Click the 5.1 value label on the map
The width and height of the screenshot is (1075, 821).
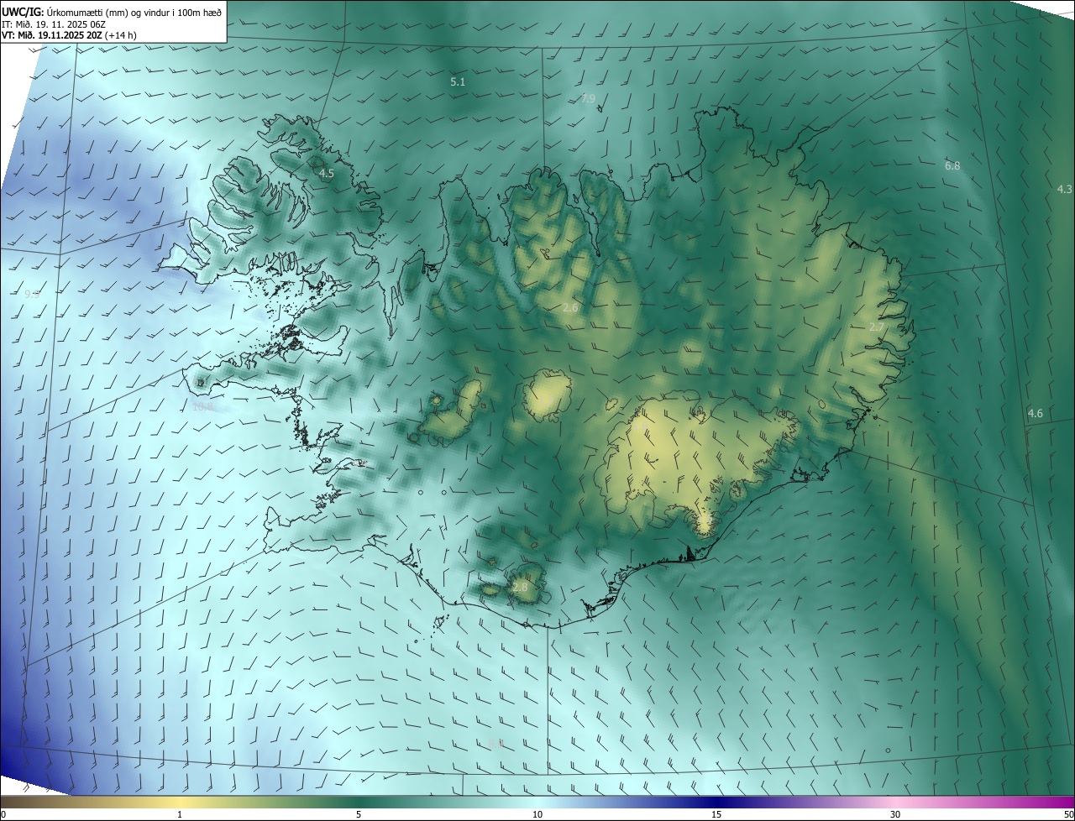458,82
